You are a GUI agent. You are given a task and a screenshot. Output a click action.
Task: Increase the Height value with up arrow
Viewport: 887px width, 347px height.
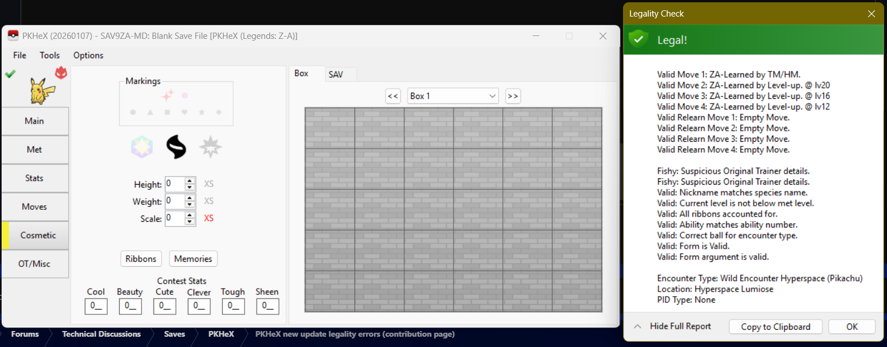coord(190,181)
